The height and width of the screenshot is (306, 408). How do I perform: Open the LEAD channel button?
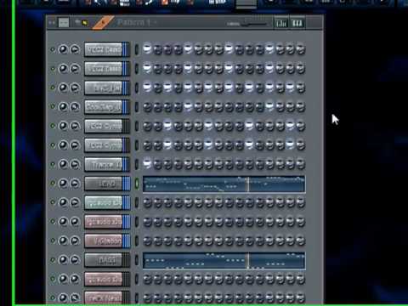[x=104, y=184]
